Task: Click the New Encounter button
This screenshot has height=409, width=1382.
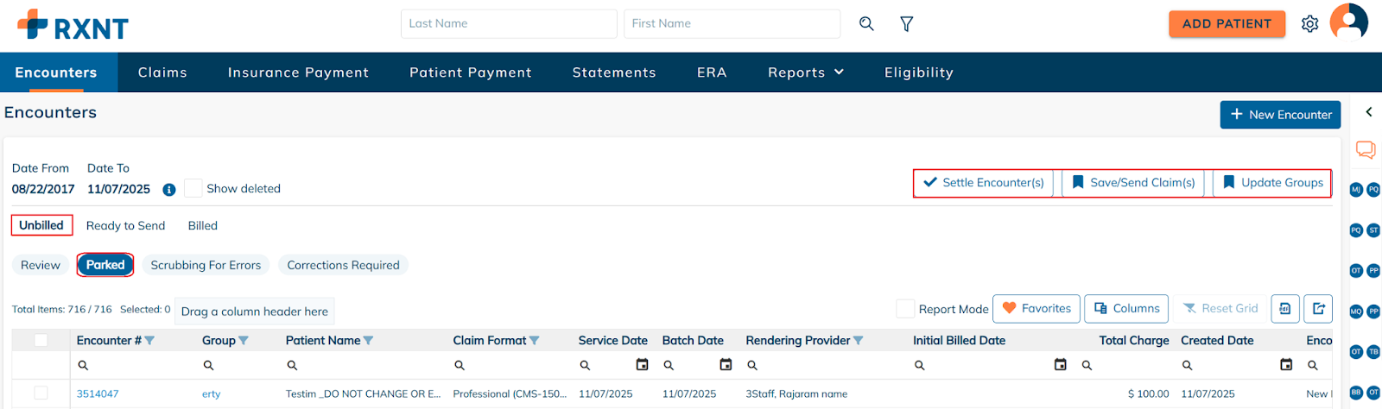Action: point(1280,115)
